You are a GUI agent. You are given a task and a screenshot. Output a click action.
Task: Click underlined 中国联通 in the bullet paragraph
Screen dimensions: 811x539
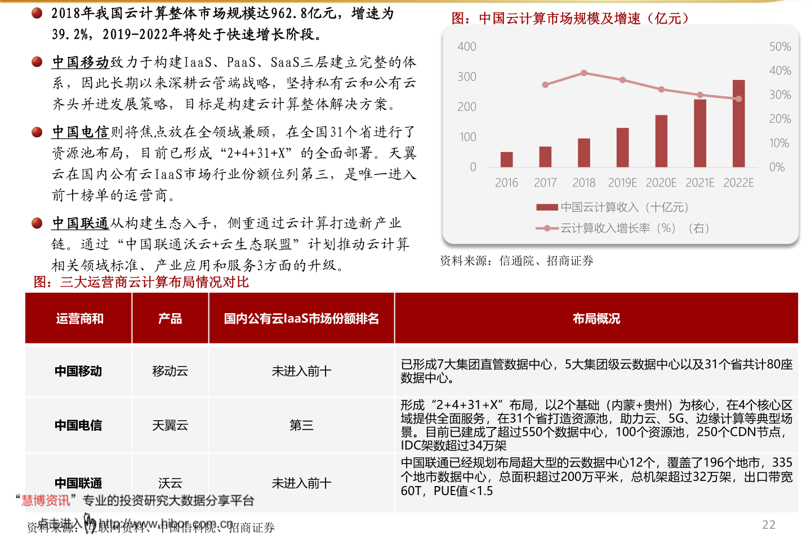tap(81, 223)
